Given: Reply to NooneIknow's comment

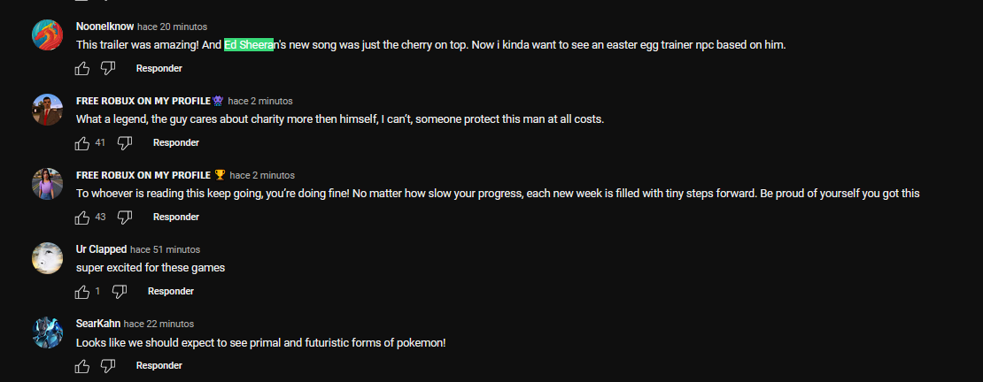Looking at the screenshot, I should coord(159,68).
